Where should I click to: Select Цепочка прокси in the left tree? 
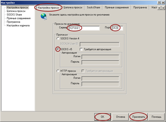[16, 11]
